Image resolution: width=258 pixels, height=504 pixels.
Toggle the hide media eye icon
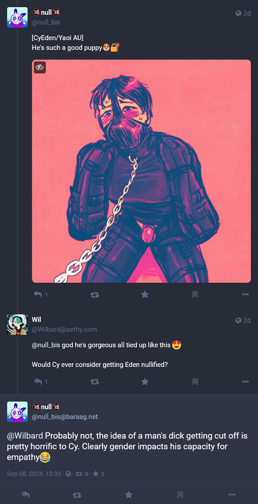40,68
